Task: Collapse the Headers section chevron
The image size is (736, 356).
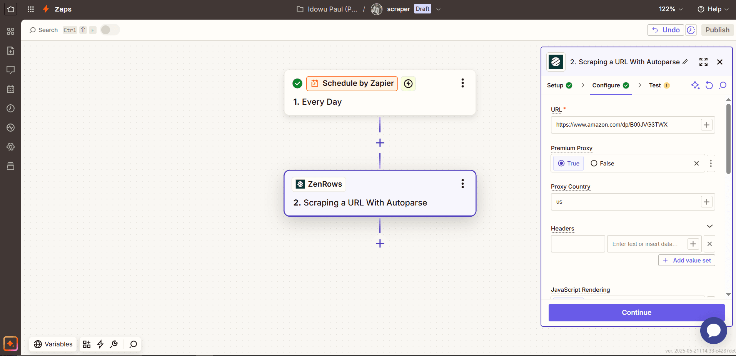Action: [710, 226]
